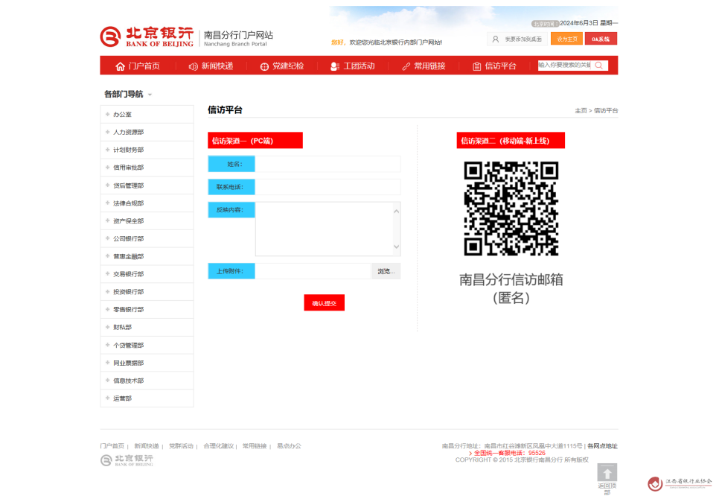Expand 法律合规部 department item
Viewport: 719px width, 496px height.
[x=147, y=203]
